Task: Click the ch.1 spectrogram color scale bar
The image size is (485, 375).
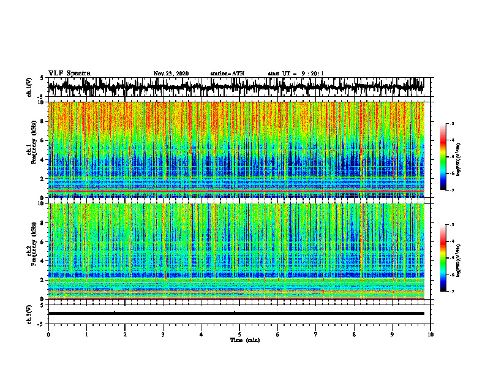Action: tap(443, 157)
